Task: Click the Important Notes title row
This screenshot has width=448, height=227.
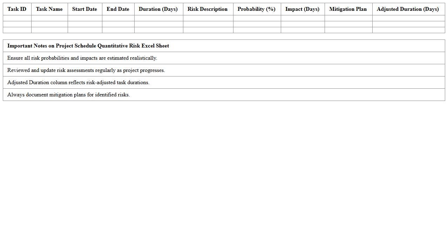Action: click(88, 46)
